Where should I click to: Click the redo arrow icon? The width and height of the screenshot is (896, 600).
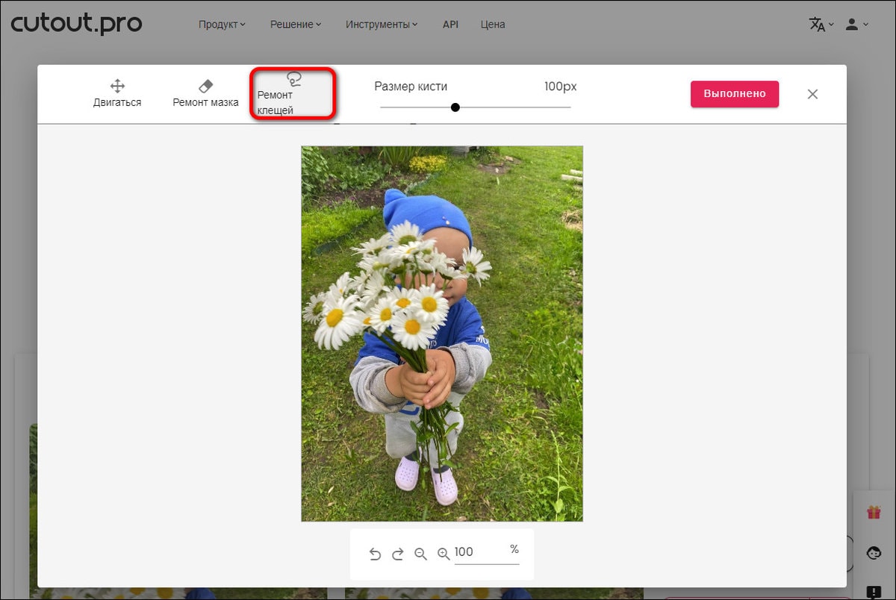tap(398, 554)
